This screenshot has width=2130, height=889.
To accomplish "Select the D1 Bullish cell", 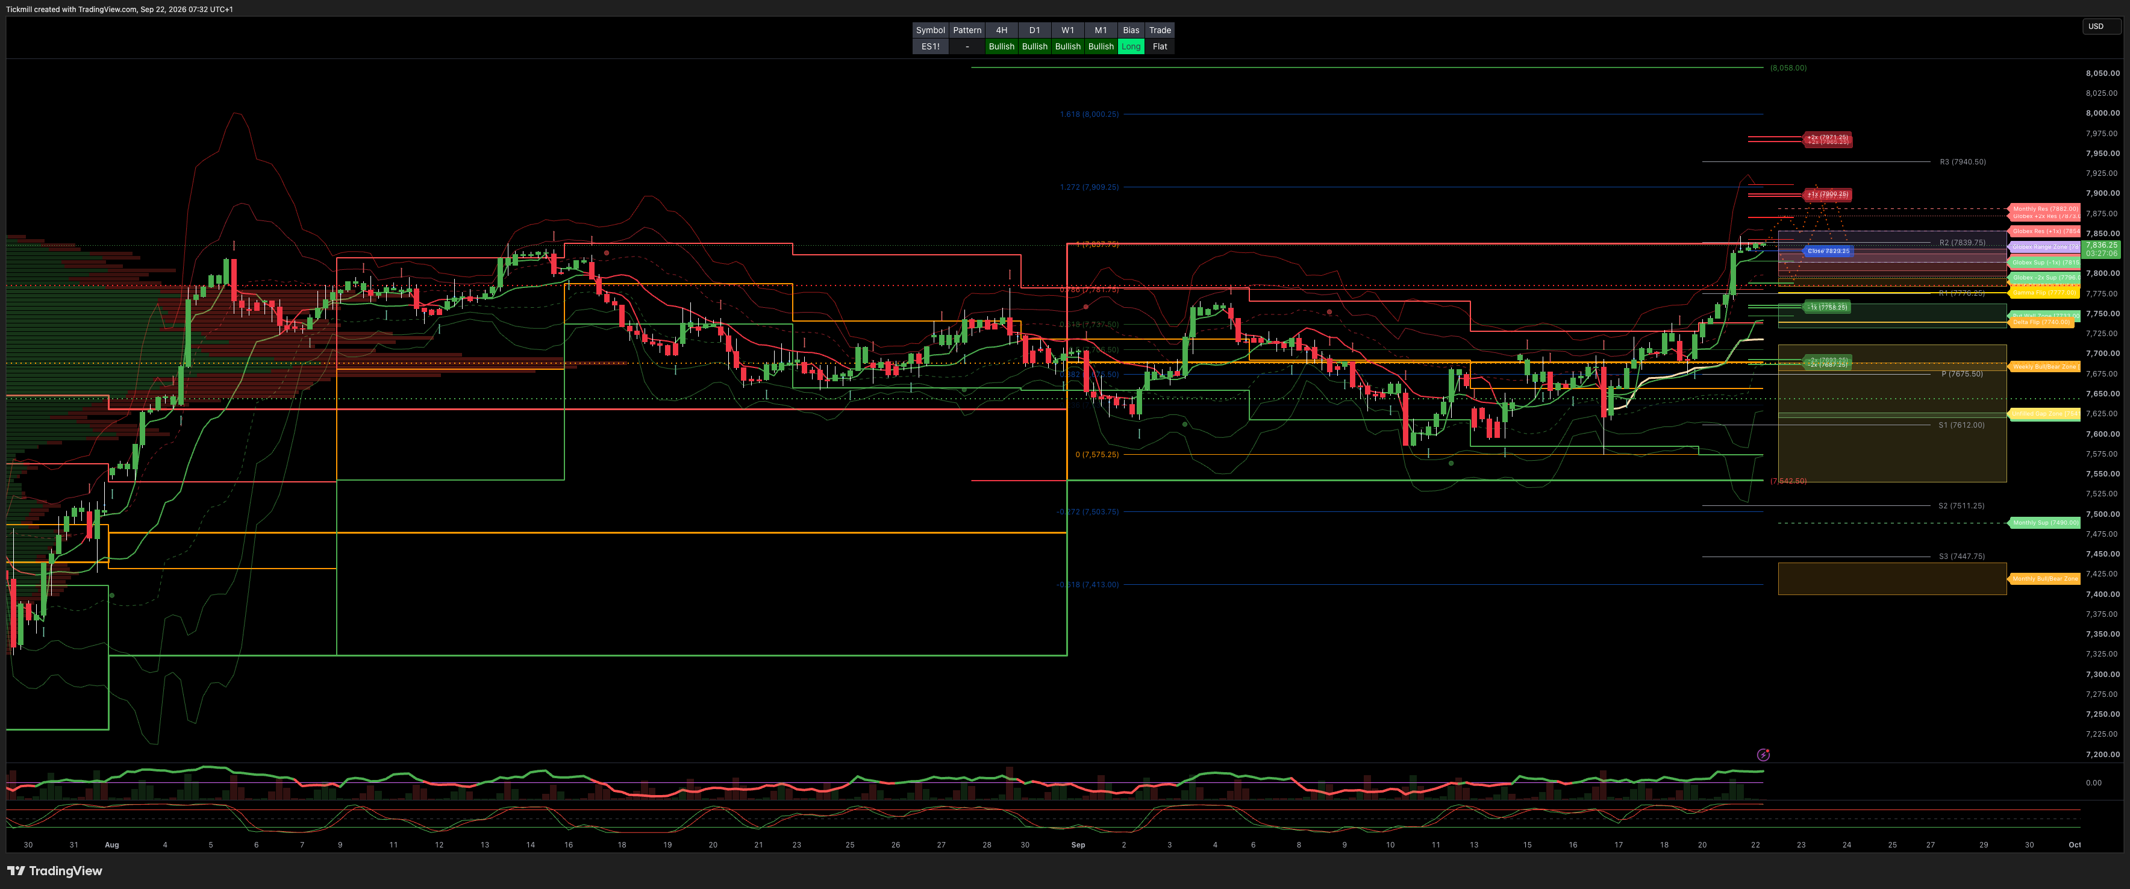I will click(x=1034, y=46).
